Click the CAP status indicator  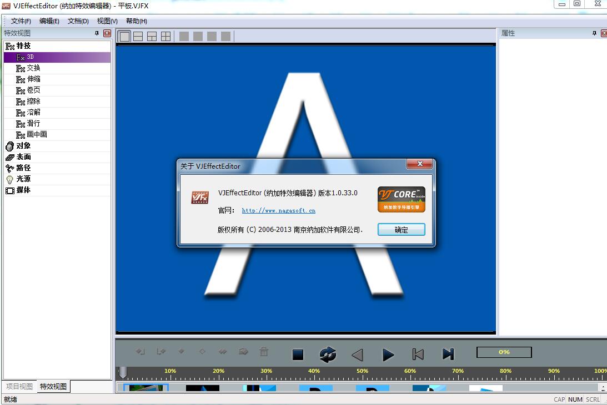[x=559, y=399]
